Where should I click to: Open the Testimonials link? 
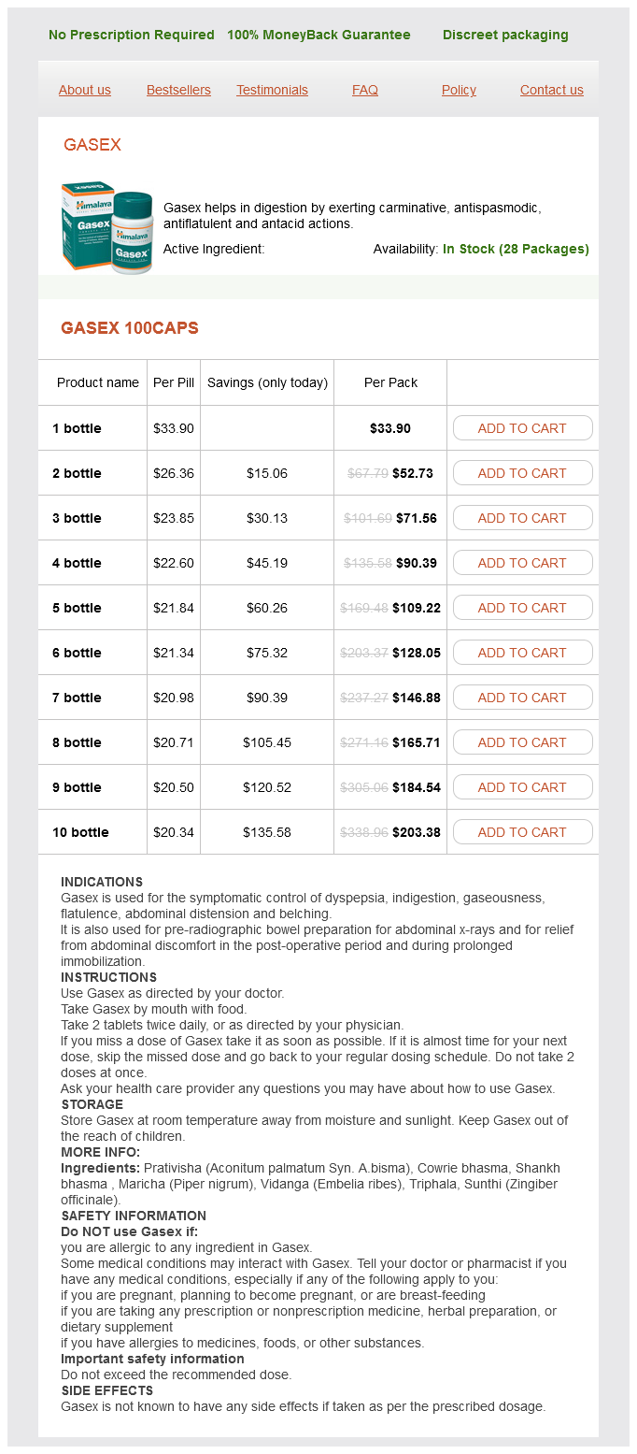point(272,90)
